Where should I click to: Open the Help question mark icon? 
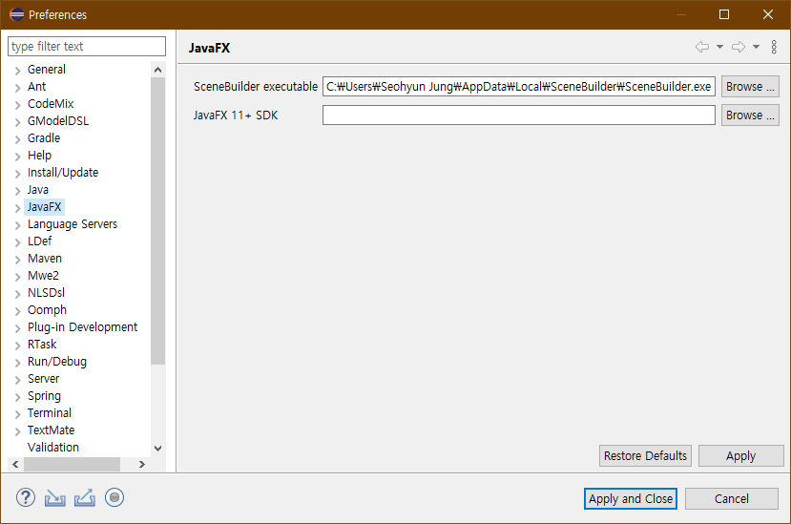[26, 497]
